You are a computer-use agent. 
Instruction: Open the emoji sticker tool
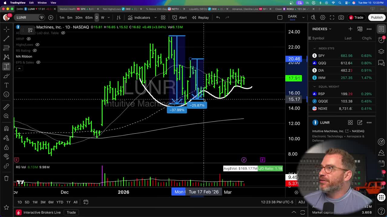(6, 94)
